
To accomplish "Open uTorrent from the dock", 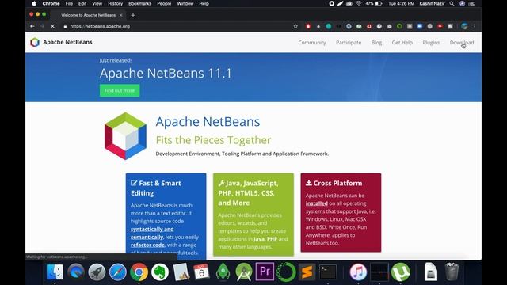I will pyautogui.click(x=400, y=272).
